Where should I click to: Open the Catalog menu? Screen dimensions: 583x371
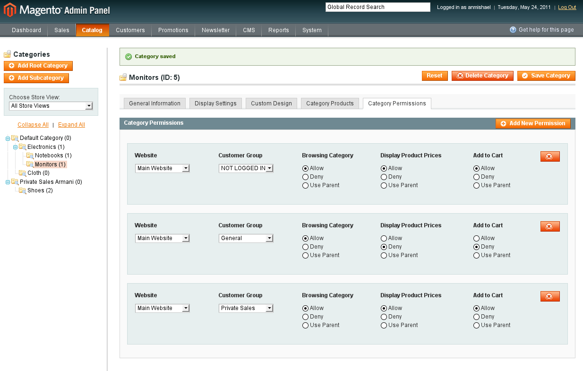click(x=92, y=30)
